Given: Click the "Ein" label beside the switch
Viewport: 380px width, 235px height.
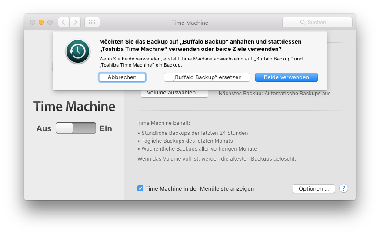Looking at the screenshot, I should [106, 128].
